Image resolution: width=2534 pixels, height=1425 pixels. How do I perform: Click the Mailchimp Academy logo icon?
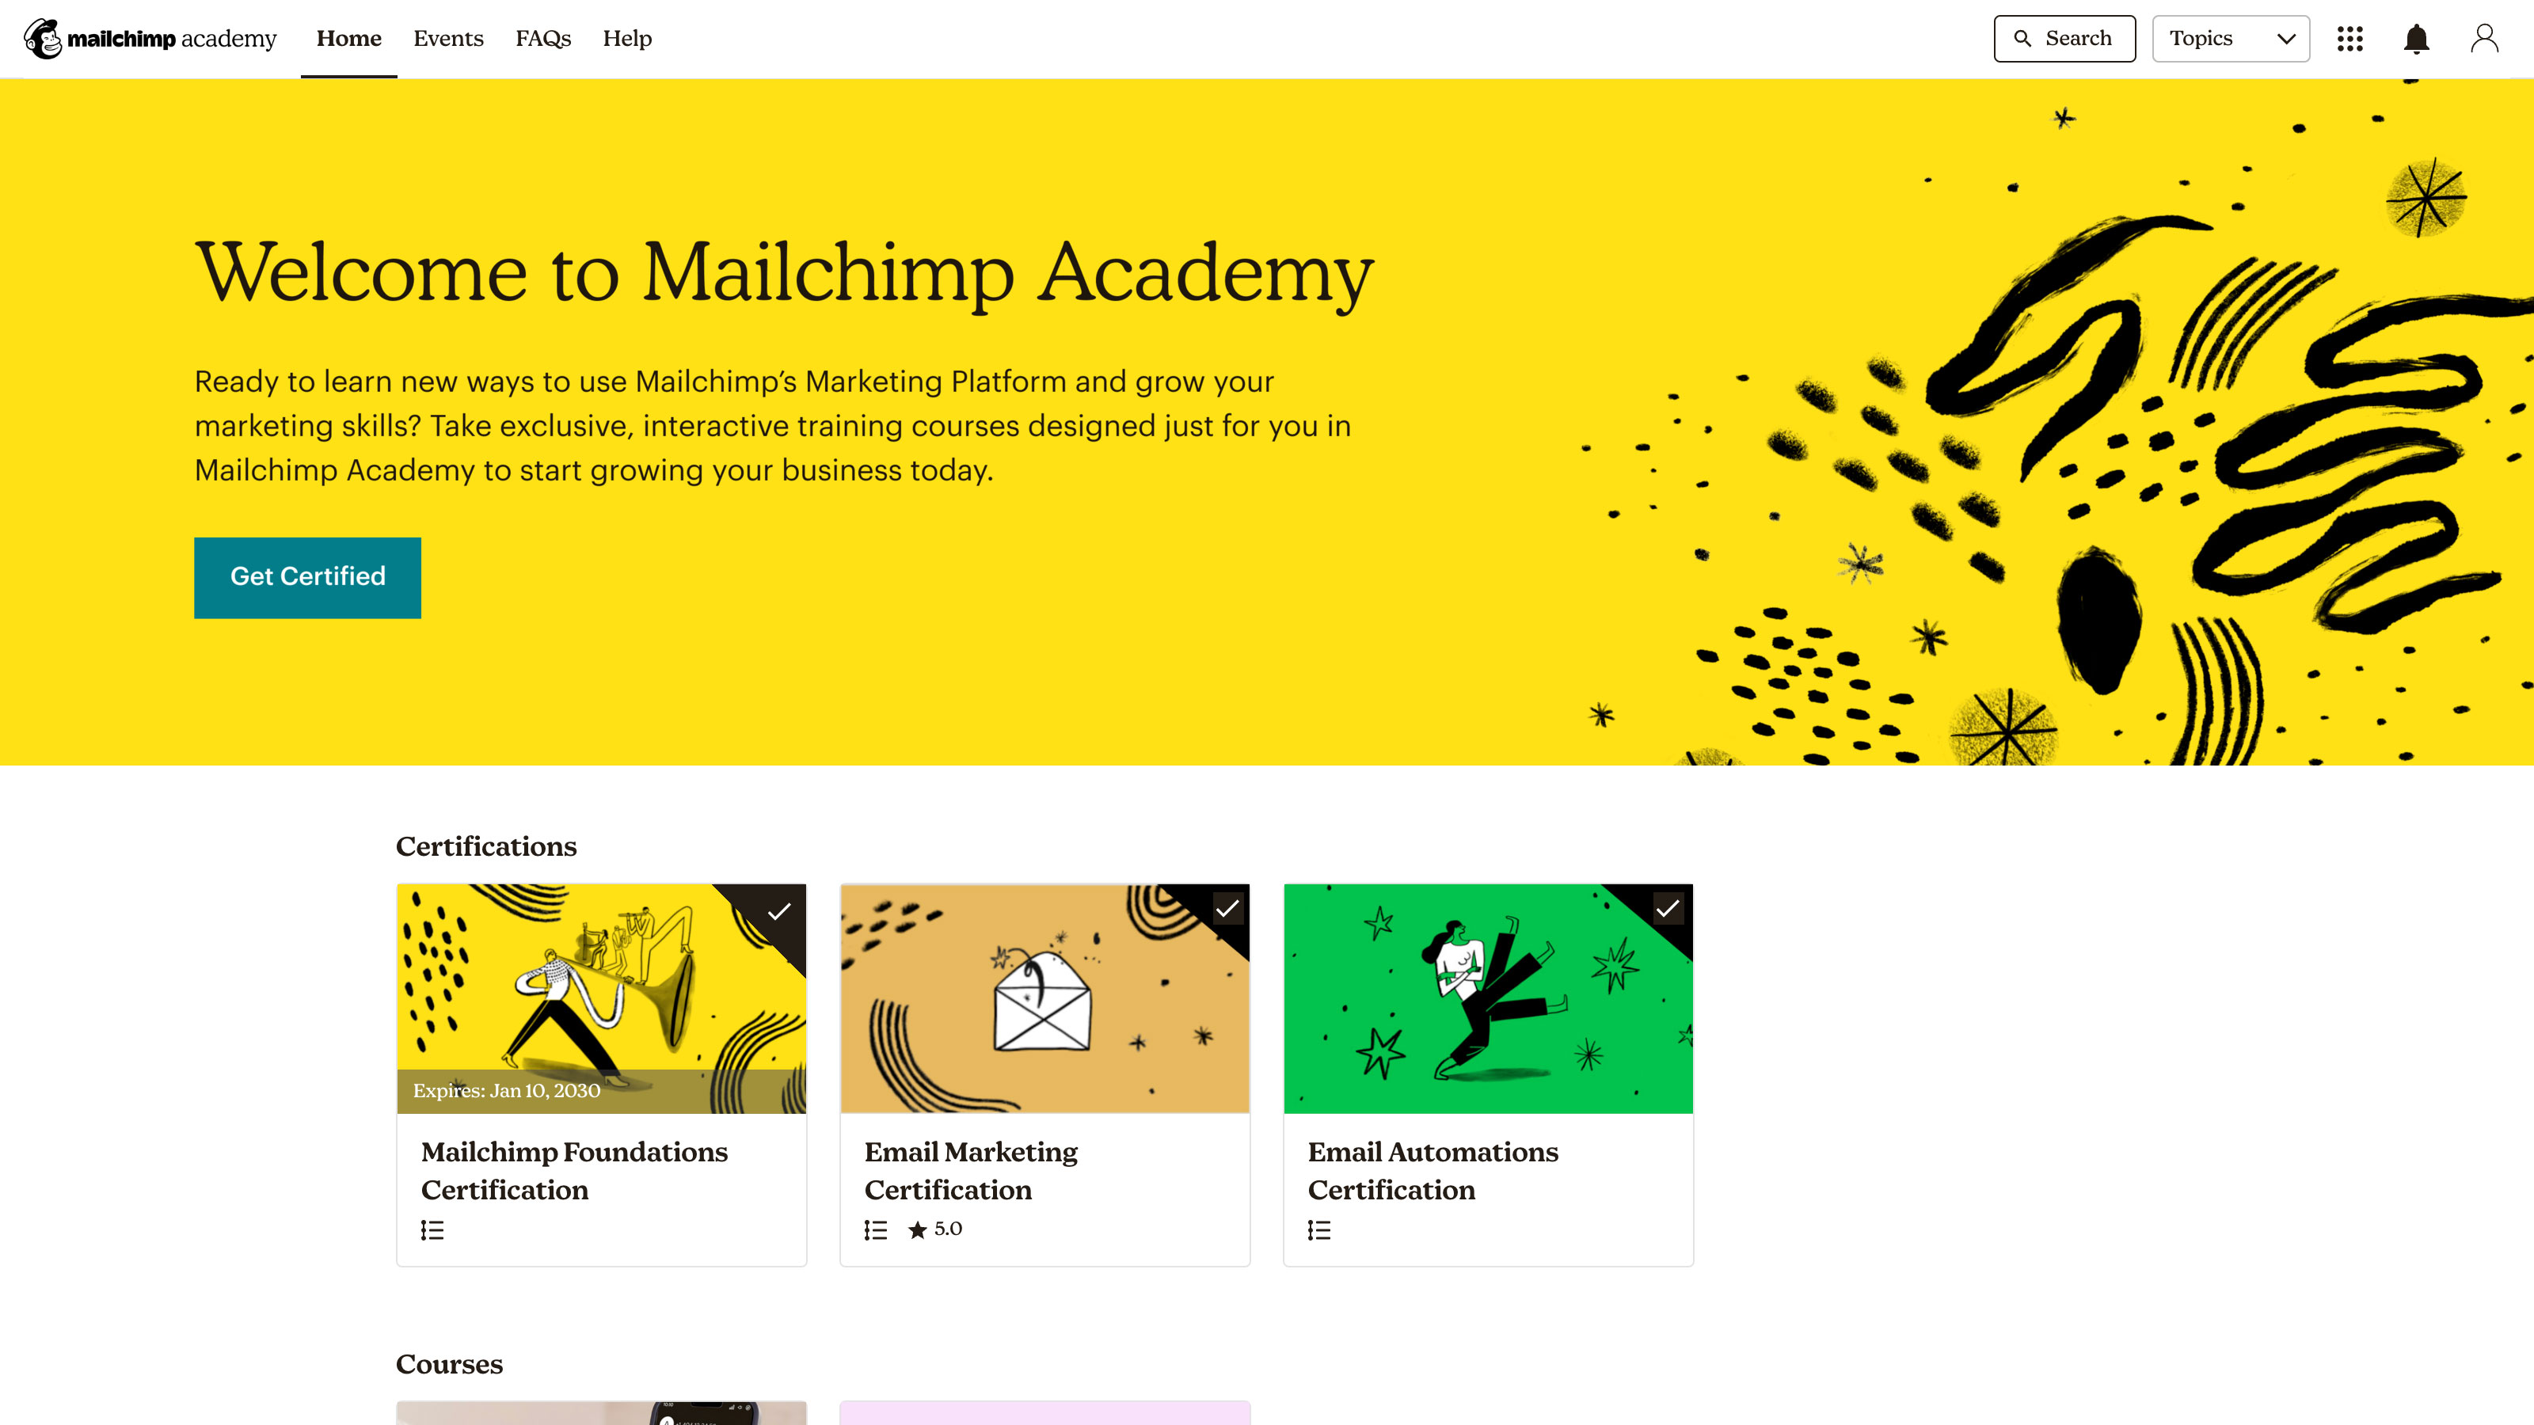[x=44, y=38]
